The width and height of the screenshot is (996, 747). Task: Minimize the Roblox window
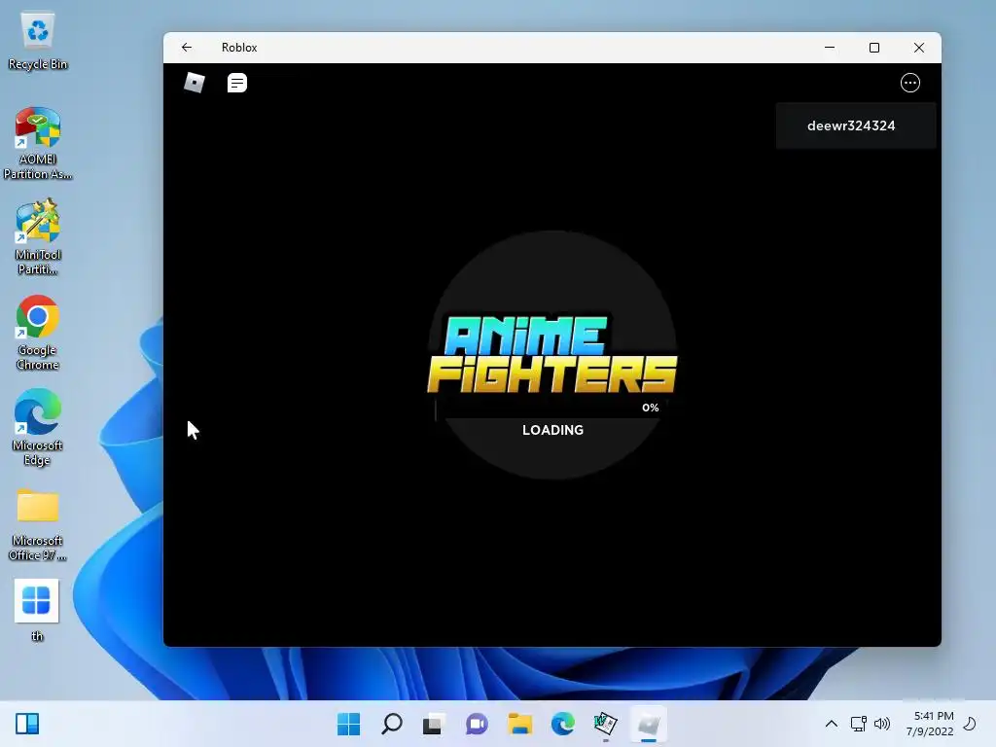coord(830,48)
